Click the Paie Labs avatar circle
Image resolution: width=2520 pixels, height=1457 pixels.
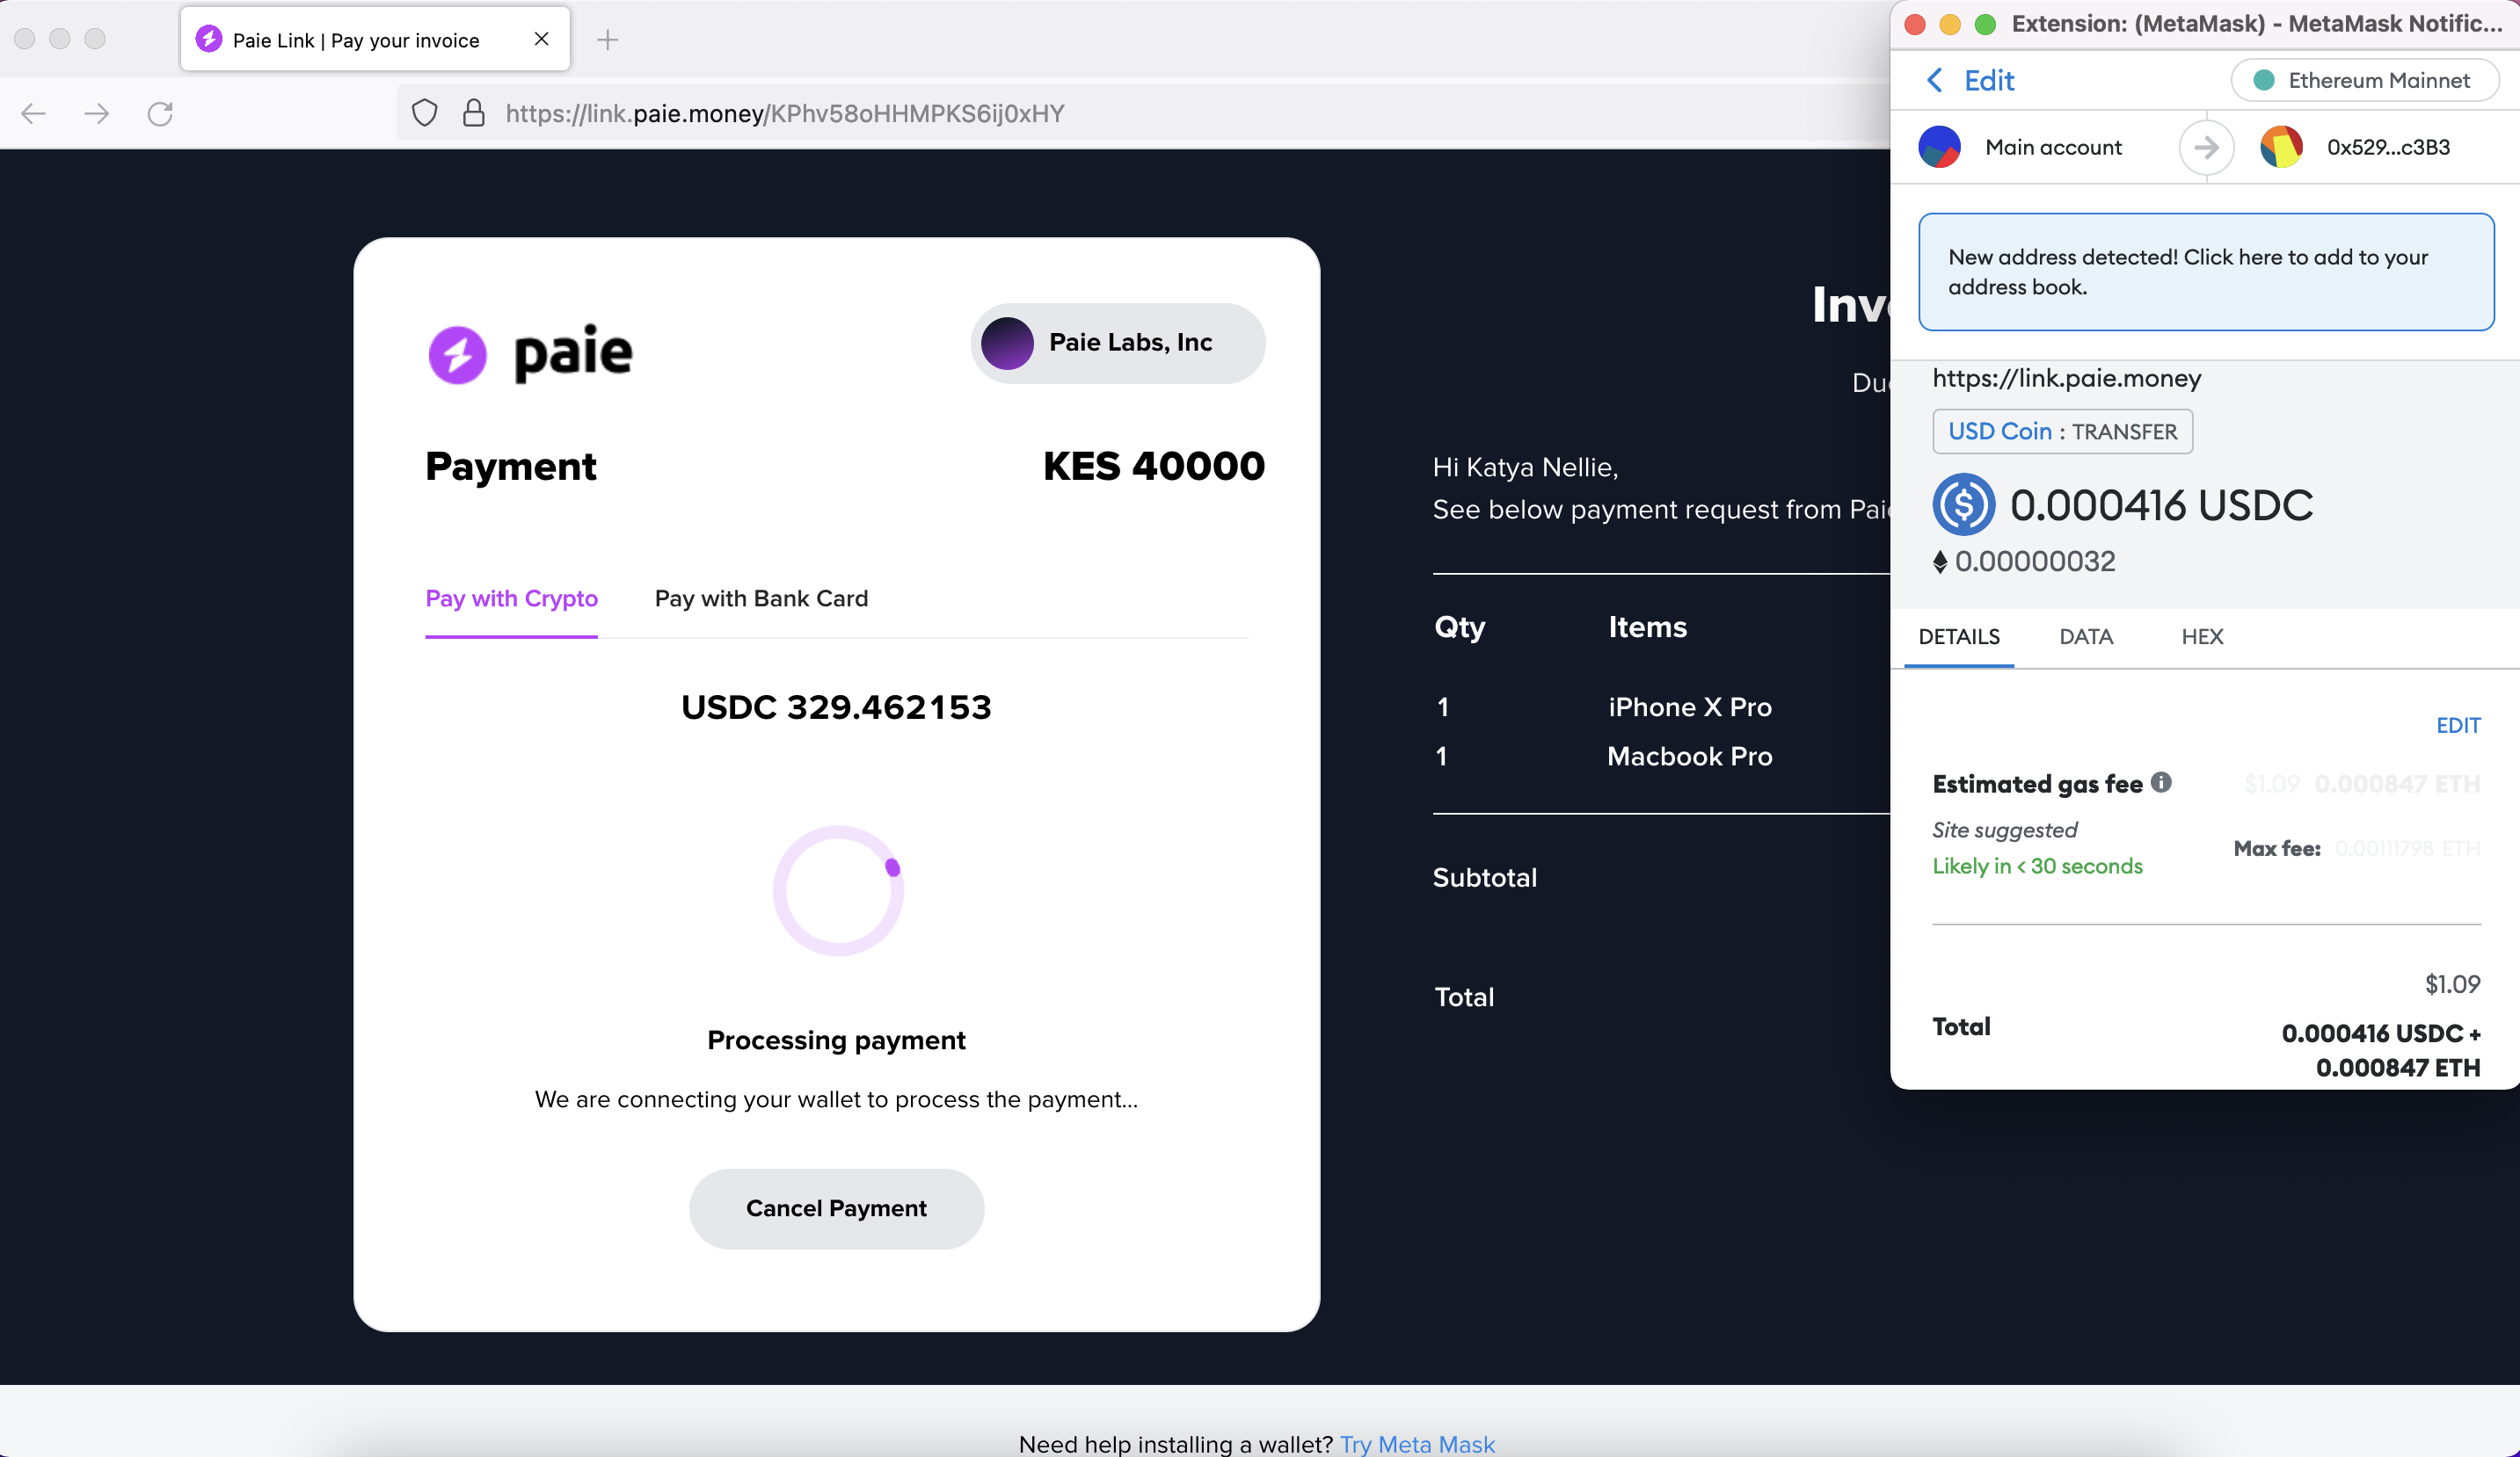[1007, 343]
